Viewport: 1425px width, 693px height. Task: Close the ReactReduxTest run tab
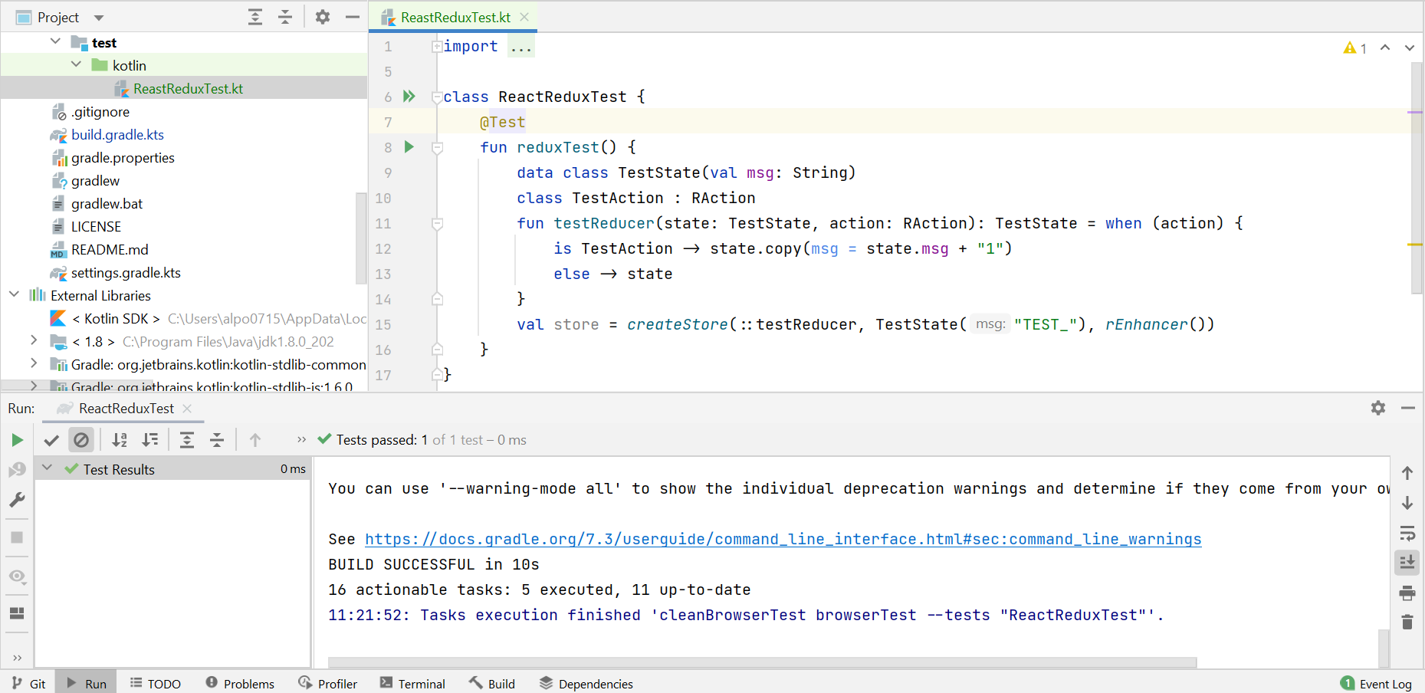[187, 409]
